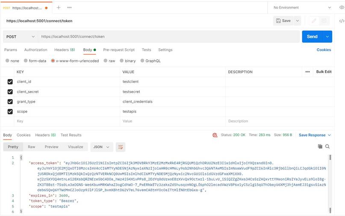Open the Headers (8) request tab
The width and height of the screenshot is (345, 216).
coord(65,50)
